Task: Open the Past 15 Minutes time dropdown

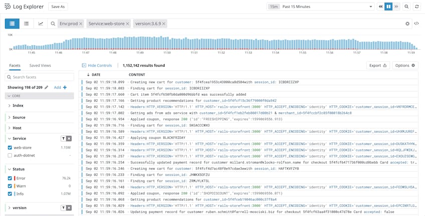Action: pos(326,7)
